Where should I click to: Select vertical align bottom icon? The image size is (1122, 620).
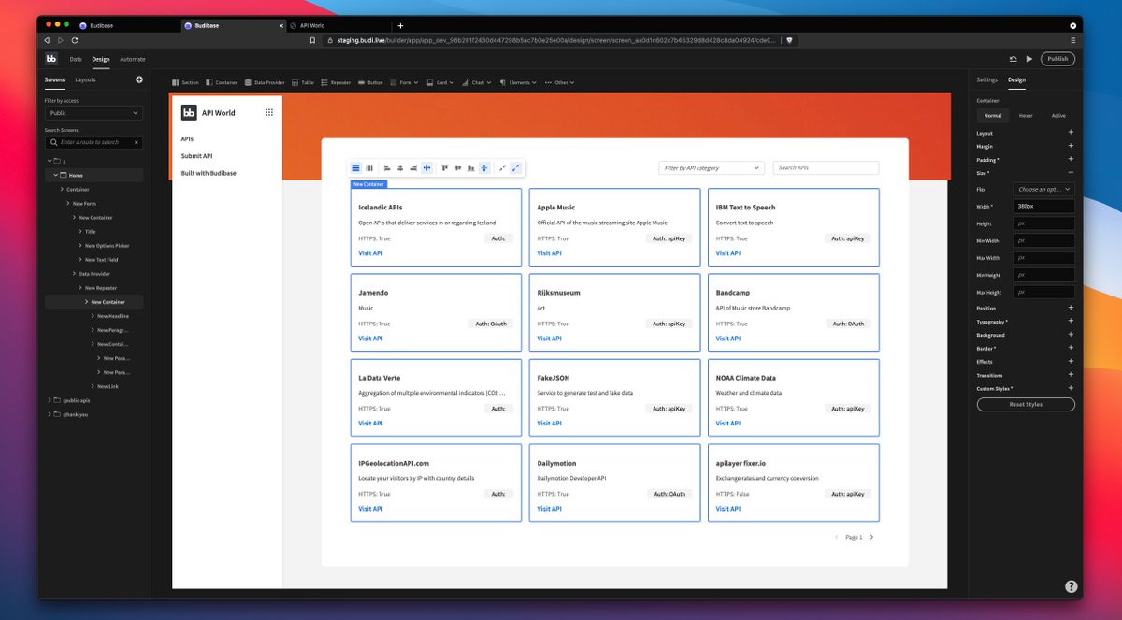pyautogui.click(x=471, y=168)
